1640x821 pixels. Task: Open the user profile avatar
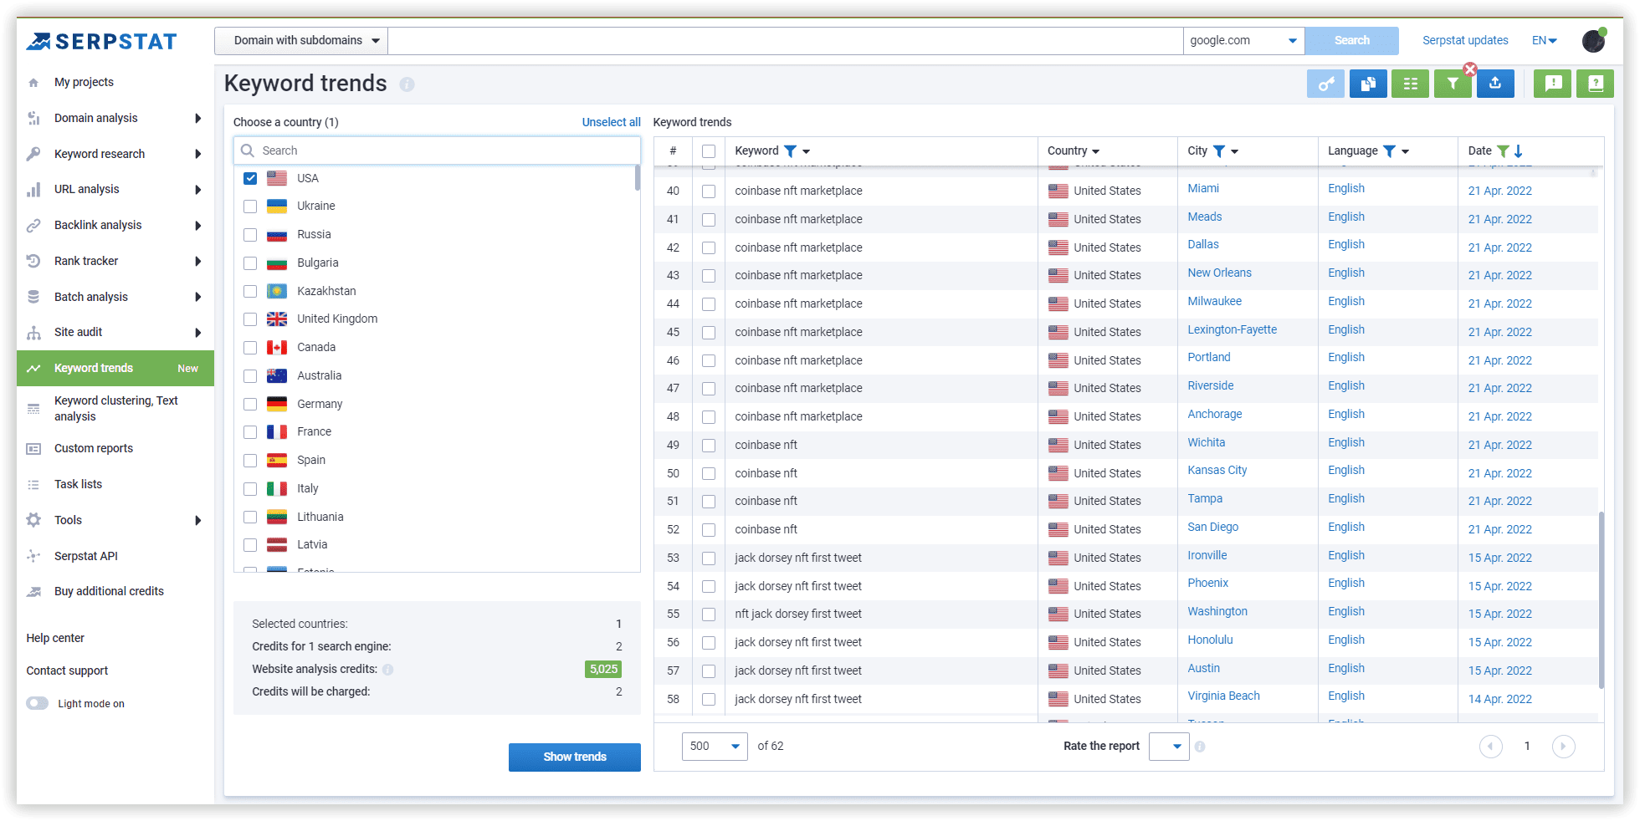[x=1594, y=40]
